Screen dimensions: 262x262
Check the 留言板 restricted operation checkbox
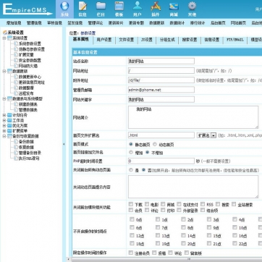coord(187,253)
